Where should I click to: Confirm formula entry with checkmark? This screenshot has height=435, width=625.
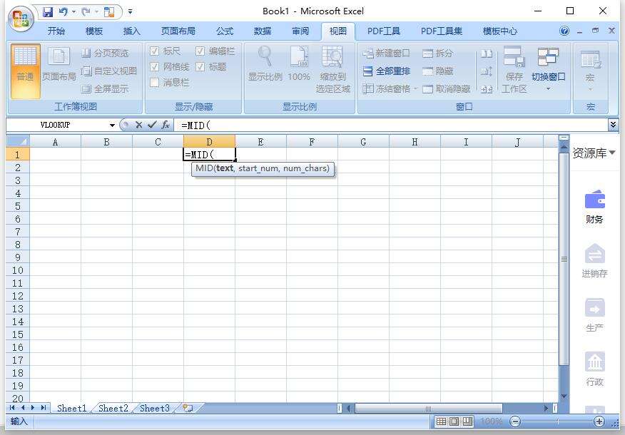(x=152, y=125)
